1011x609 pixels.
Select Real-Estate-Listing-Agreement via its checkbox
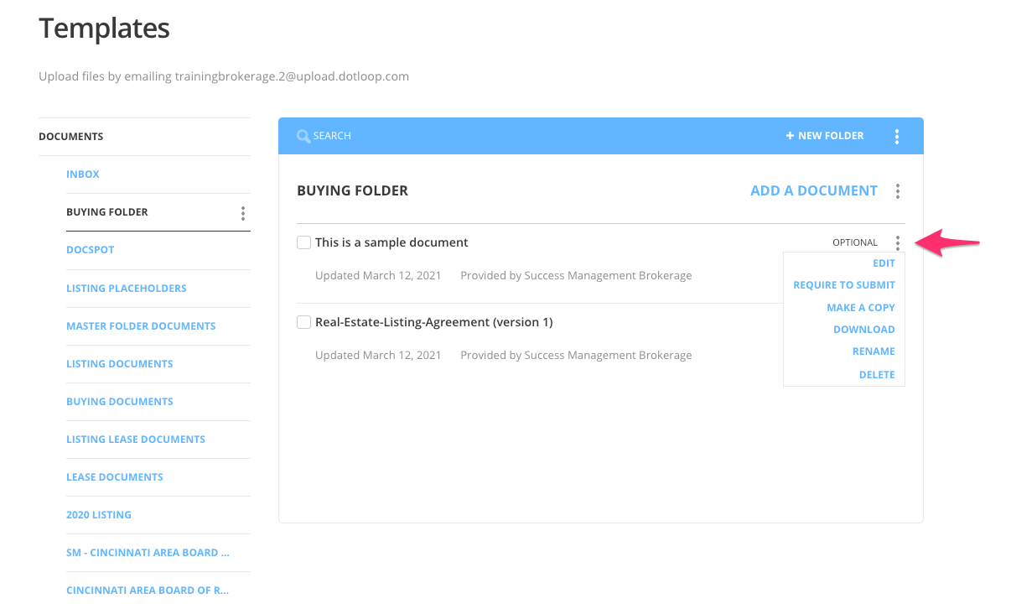(303, 321)
